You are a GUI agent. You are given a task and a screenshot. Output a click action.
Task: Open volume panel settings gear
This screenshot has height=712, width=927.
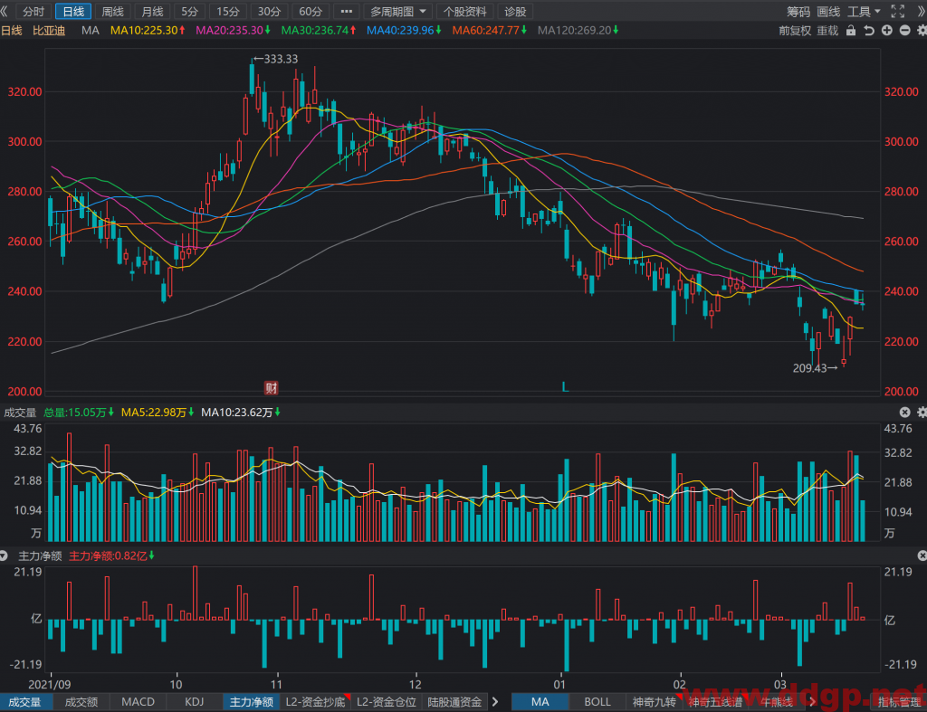pos(922,412)
